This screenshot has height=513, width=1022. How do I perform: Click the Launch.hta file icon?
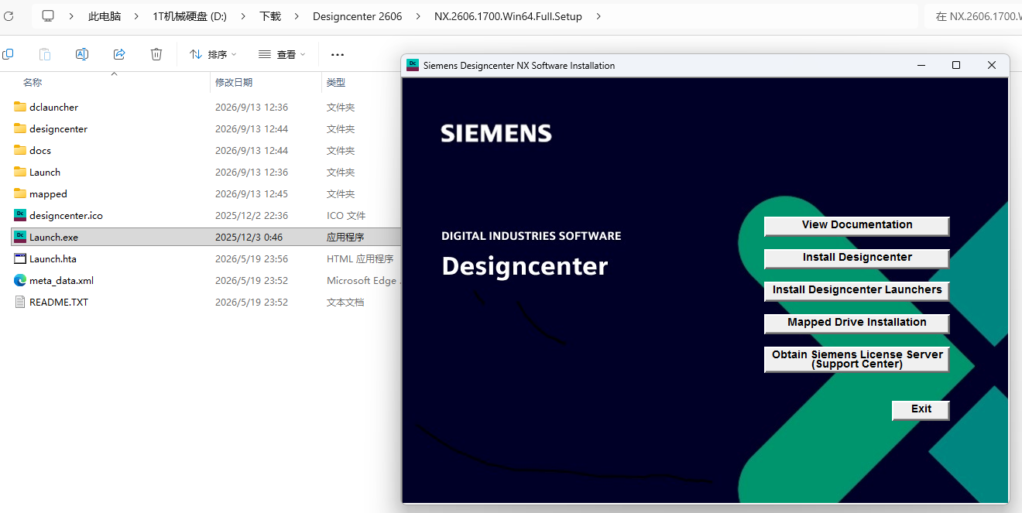click(x=20, y=258)
